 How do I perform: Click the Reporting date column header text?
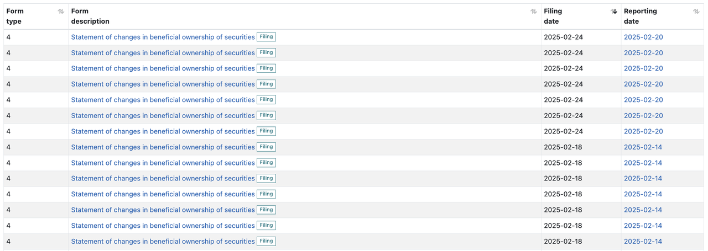(x=641, y=16)
